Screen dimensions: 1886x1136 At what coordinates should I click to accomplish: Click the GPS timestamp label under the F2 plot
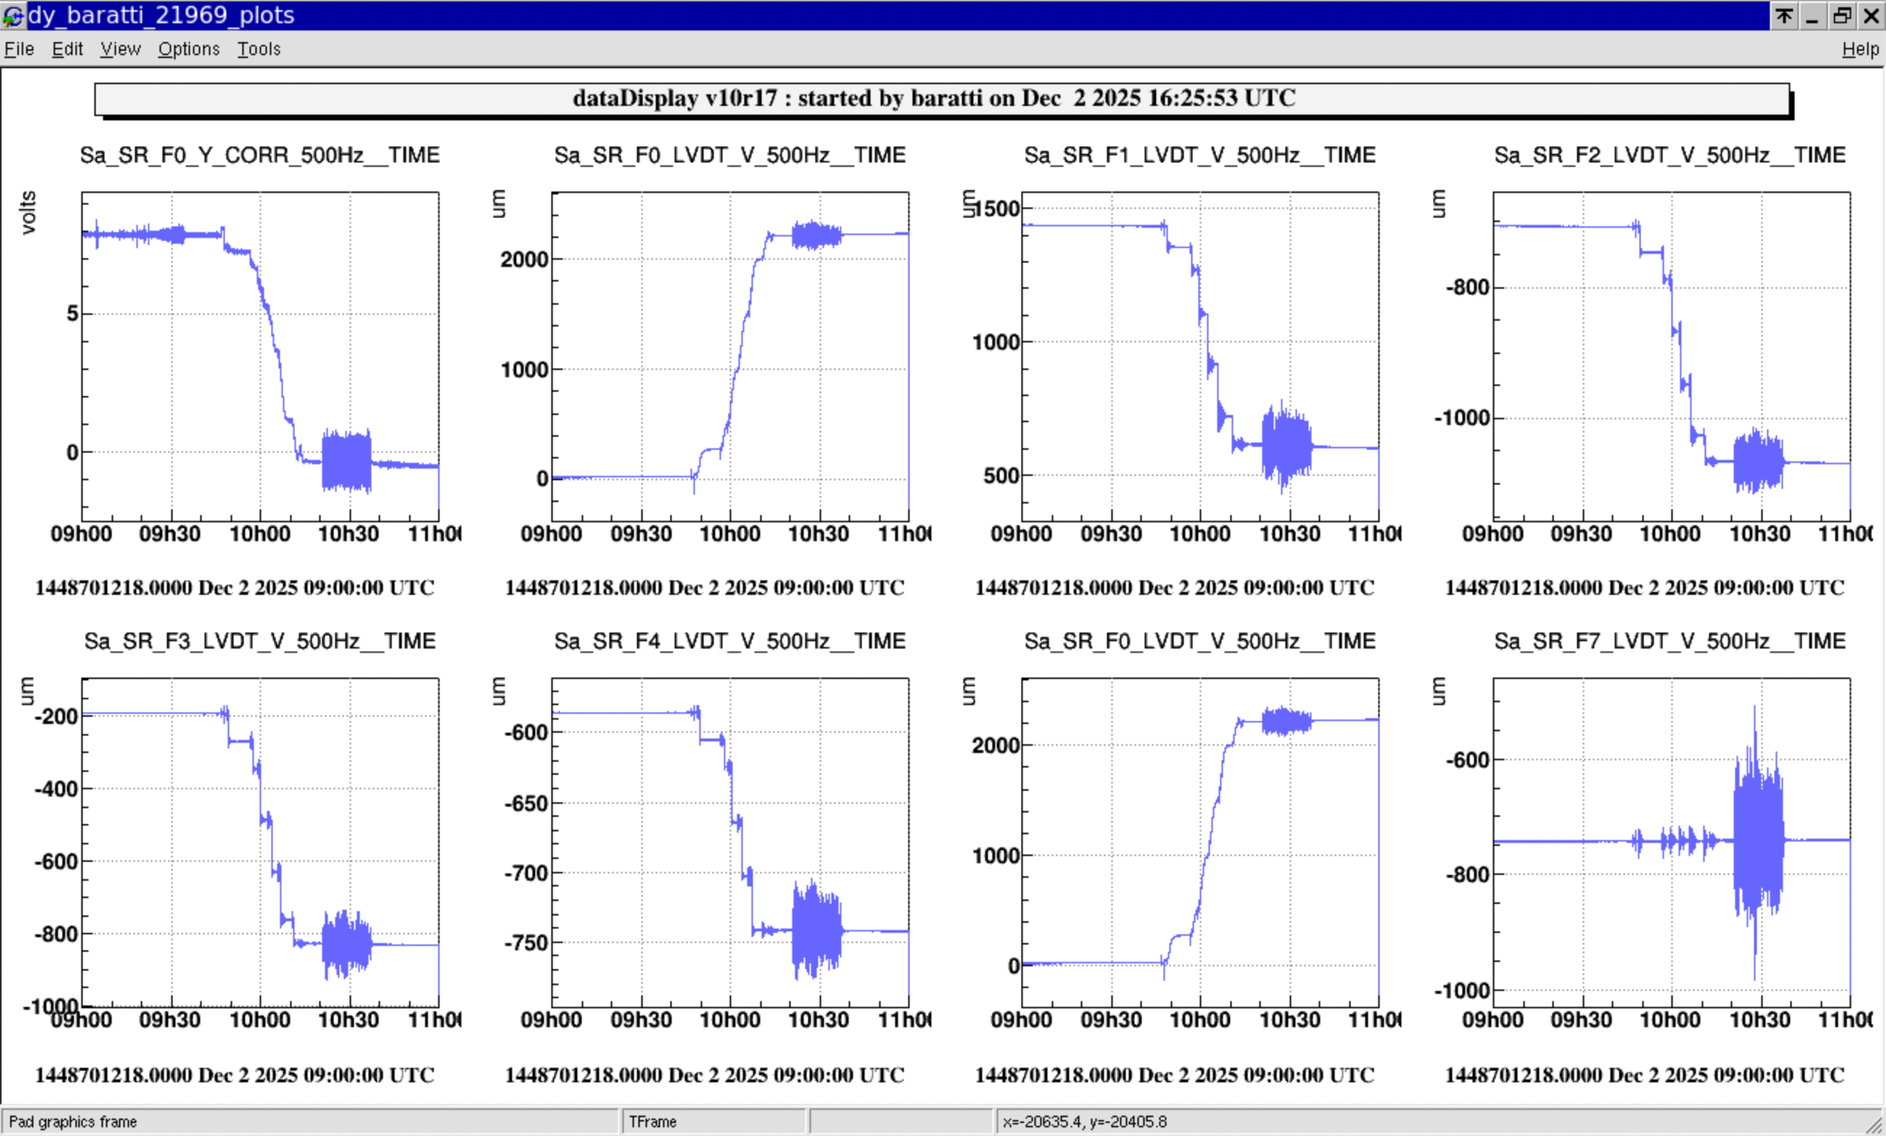[1645, 588]
